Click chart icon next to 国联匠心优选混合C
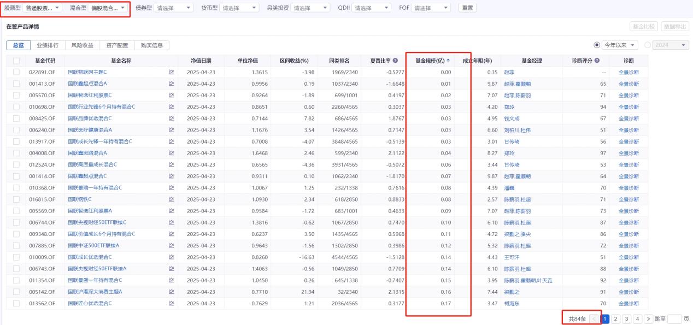Image resolution: width=693 pixels, height=325 pixels. [171, 303]
